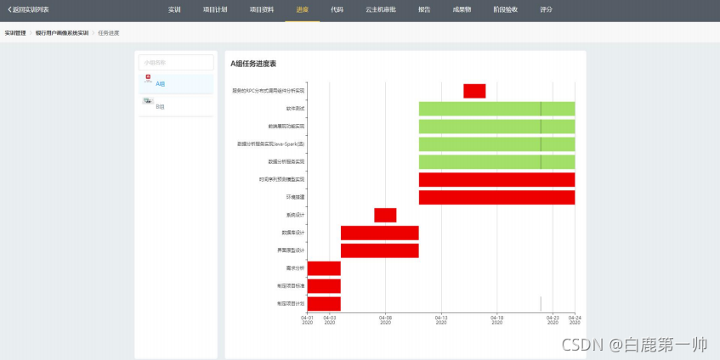Viewport: 720px width, 360px height.
Task: Open the 评分 tab
Action: (x=546, y=9)
